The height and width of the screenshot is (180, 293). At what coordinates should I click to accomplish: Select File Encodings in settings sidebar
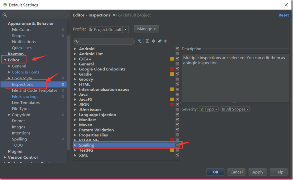click(25, 96)
